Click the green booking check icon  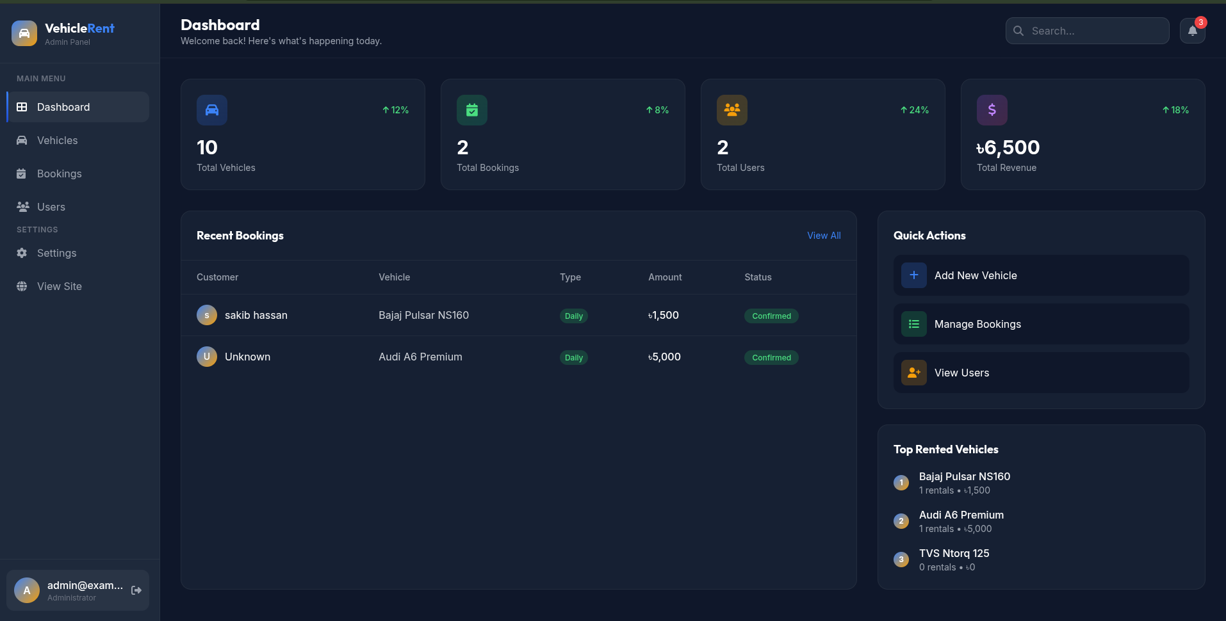pos(471,109)
